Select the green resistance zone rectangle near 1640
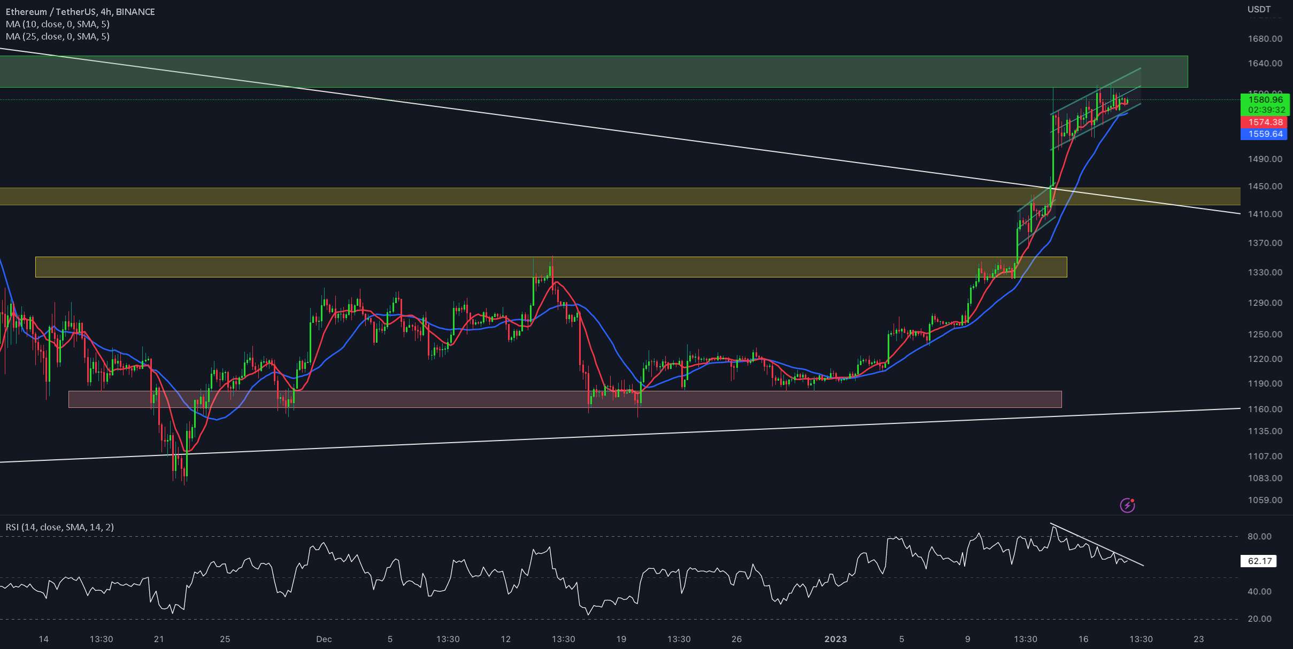Viewport: 1293px width, 649px height. pos(594,72)
